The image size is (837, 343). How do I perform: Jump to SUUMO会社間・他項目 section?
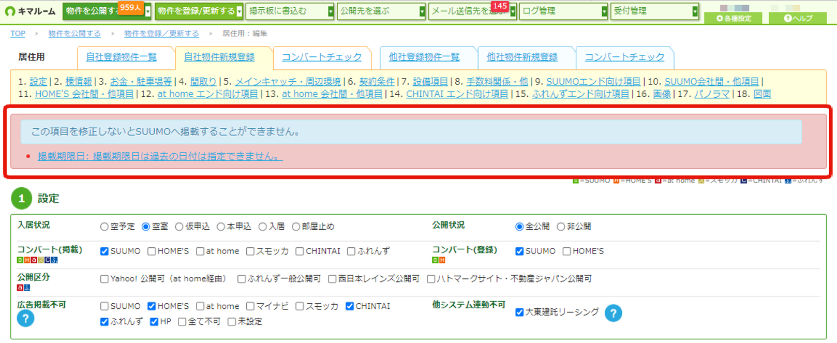712,82
